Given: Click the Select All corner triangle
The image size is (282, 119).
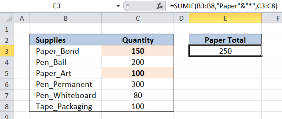Looking at the screenshot, I should coord(7,18).
